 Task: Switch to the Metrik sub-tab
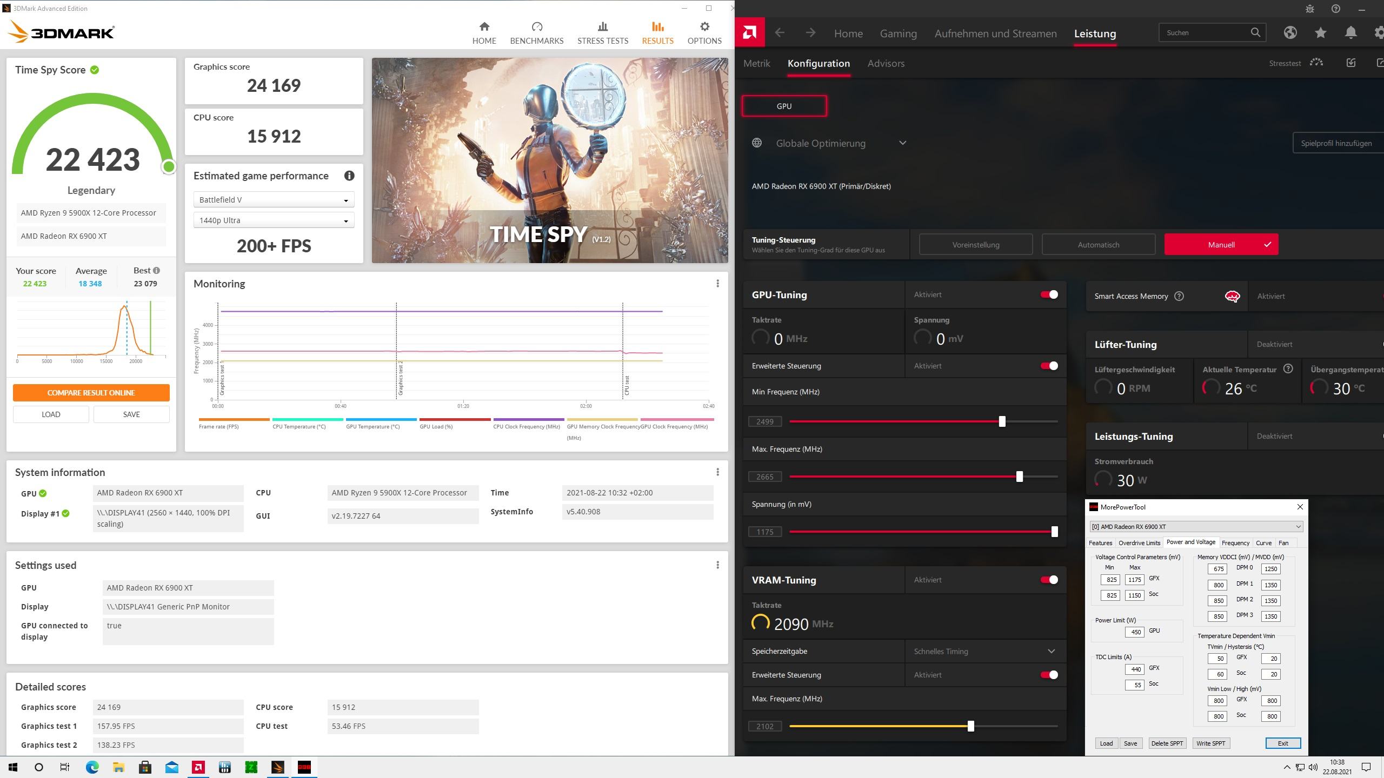click(x=756, y=63)
